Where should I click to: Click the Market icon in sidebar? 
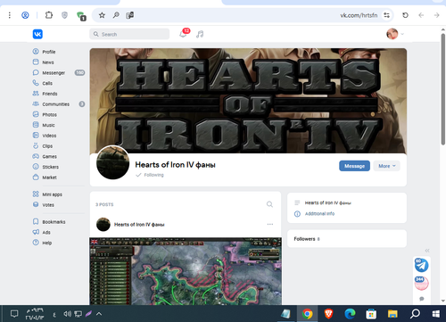36,177
